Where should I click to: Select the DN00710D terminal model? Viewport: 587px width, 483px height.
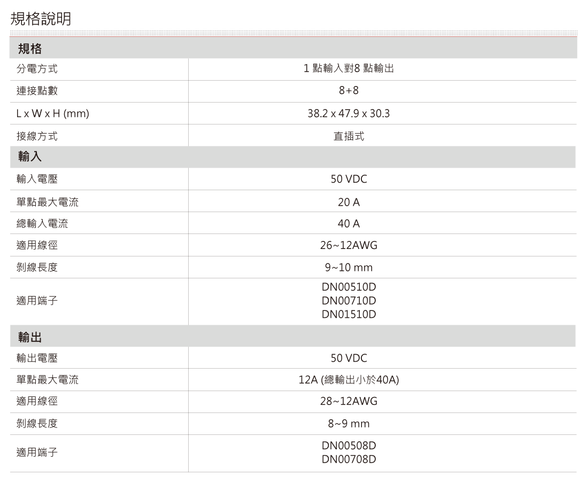tap(349, 301)
